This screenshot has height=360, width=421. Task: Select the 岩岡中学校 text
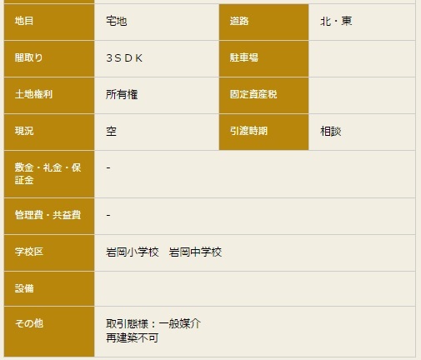(195, 252)
